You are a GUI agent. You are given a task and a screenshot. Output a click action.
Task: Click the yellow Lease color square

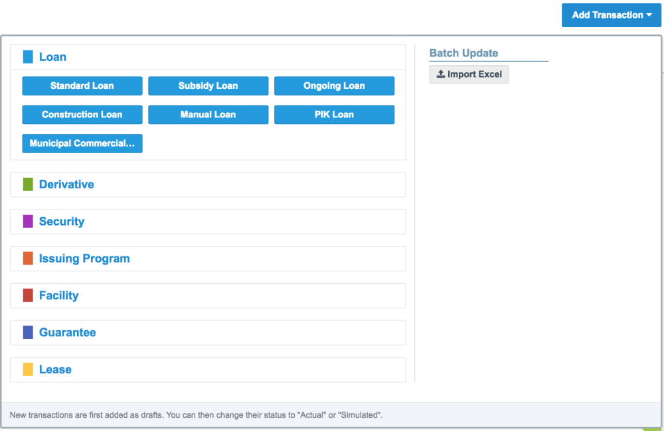[x=28, y=369]
